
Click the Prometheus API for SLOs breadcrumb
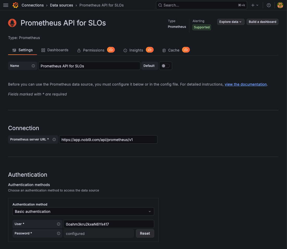click(x=101, y=5)
